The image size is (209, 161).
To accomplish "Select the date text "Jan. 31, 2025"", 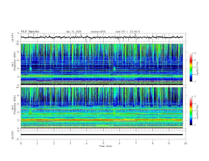I will (x=74, y=32).
